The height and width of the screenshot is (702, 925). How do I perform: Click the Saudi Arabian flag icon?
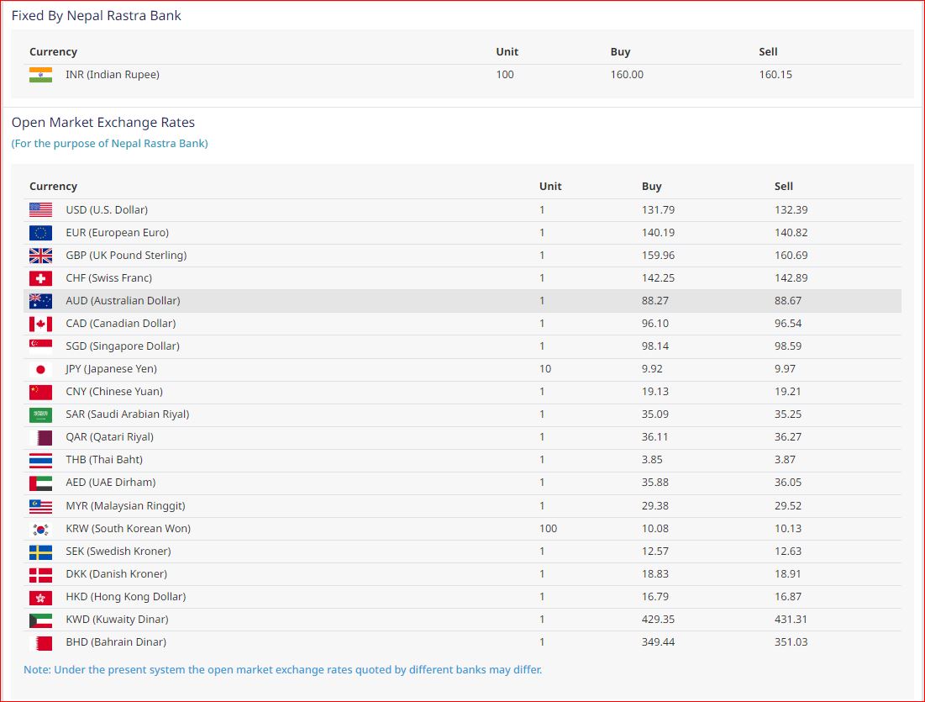40,414
